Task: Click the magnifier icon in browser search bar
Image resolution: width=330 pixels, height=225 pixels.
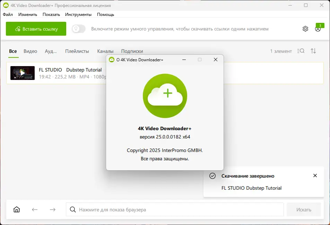Action: coord(73,209)
